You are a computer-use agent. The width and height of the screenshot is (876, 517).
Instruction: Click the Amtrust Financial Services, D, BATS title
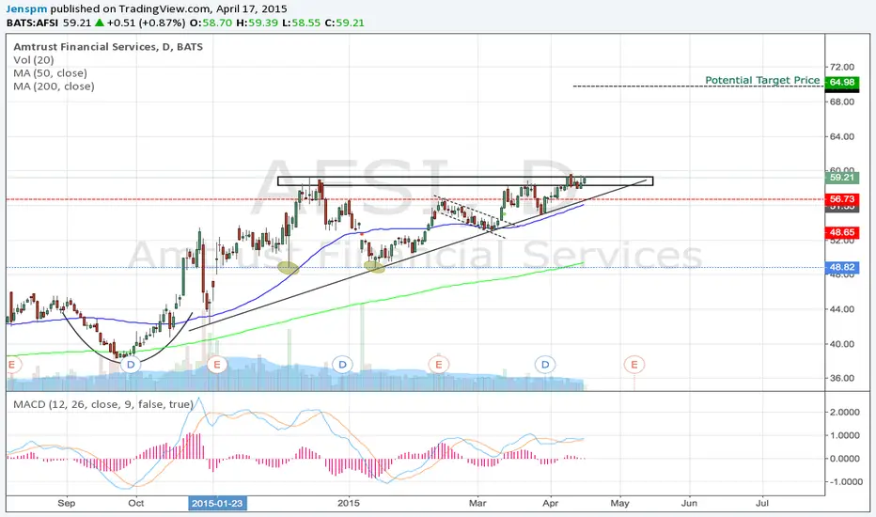click(x=108, y=47)
